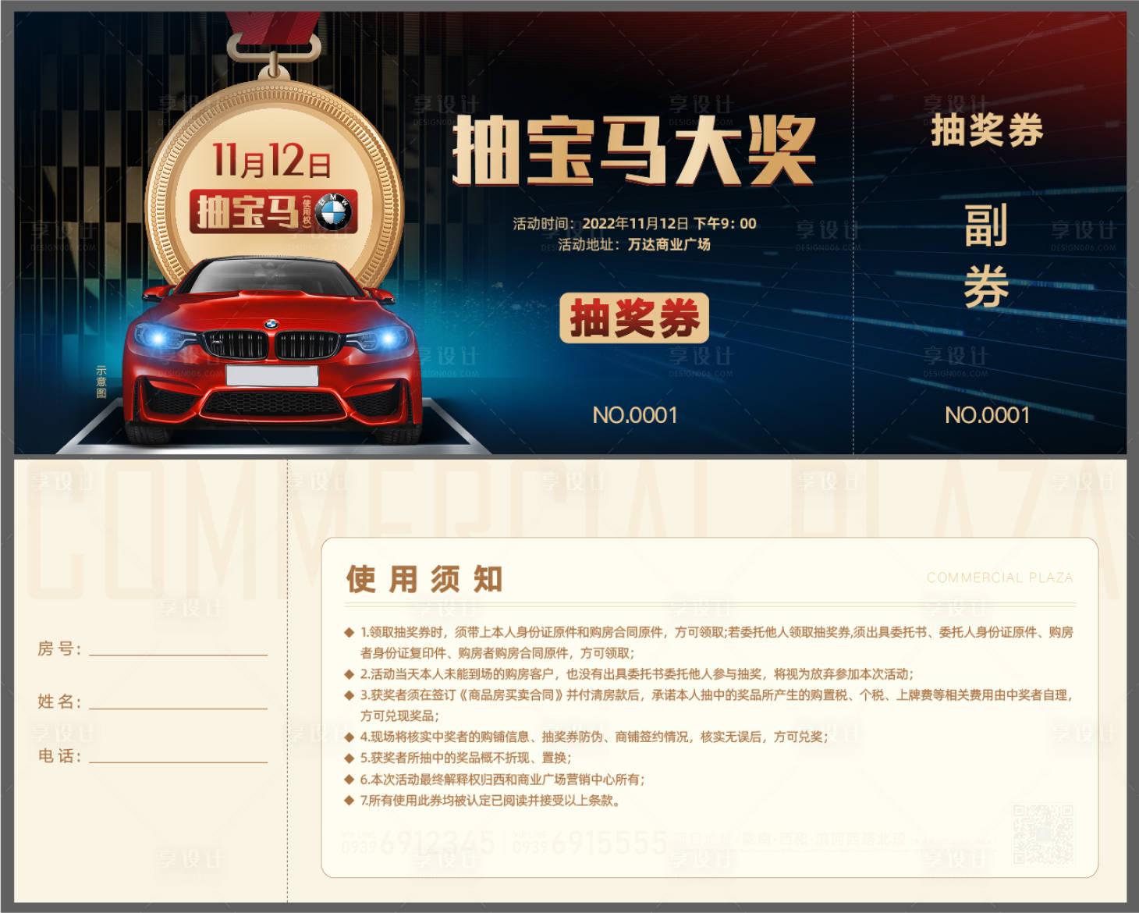1139x913 pixels.
Task: Click the red 抽宝马 badge on the medal
Action: [x=273, y=211]
